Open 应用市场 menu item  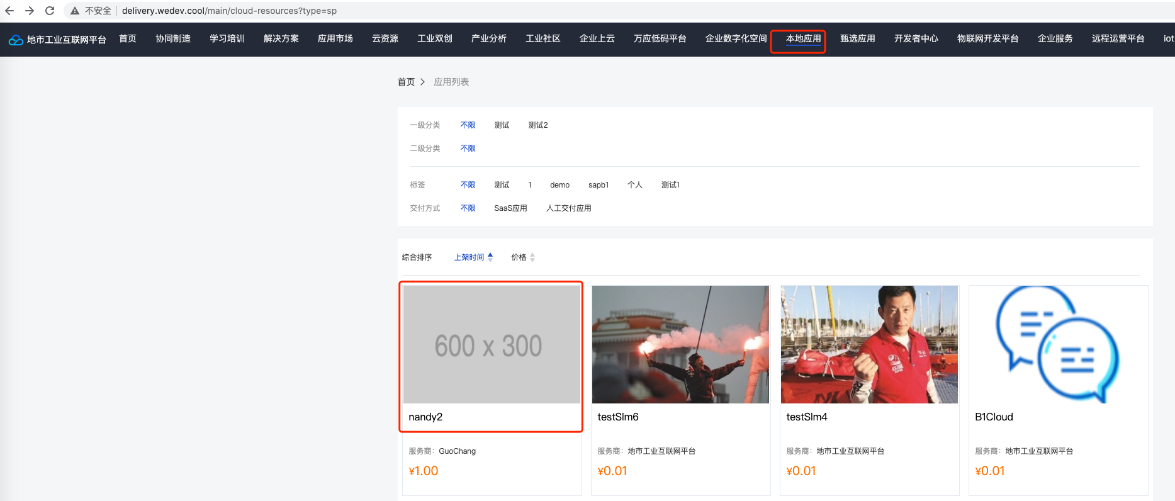coord(335,39)
